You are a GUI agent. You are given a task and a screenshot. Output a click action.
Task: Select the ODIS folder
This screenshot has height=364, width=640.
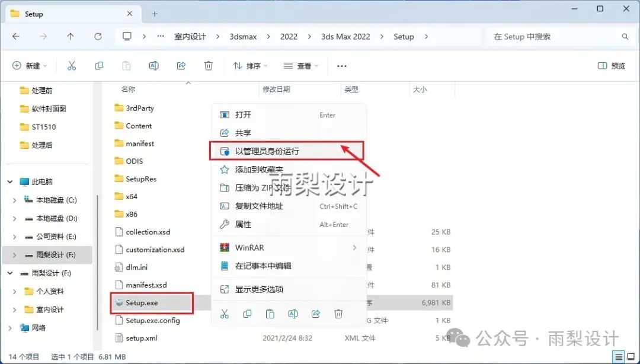click(x=129, y=161)
